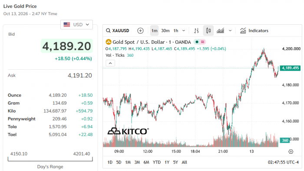Image resolution: width=304 pixels, height=171 pixels.
Task: Switch to the 30m interval
Action: point(165,31)
